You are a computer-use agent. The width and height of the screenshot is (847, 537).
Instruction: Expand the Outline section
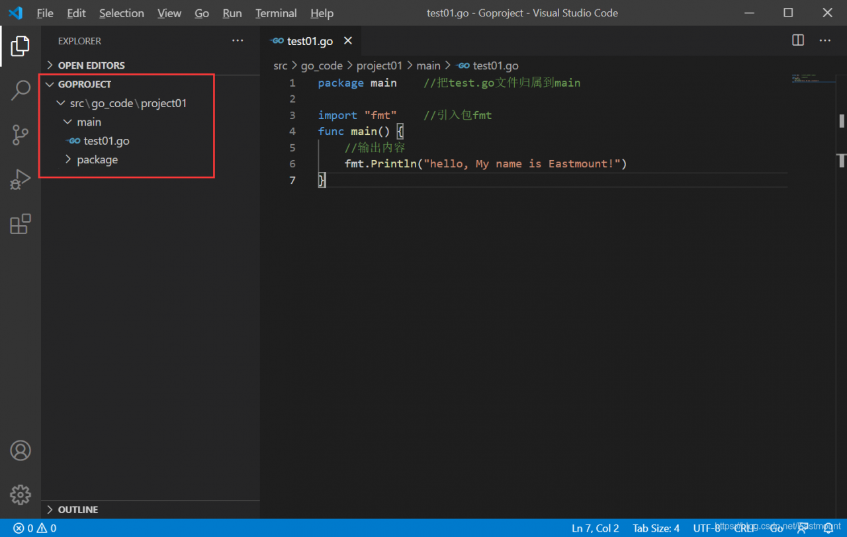[x=77, y=510]
